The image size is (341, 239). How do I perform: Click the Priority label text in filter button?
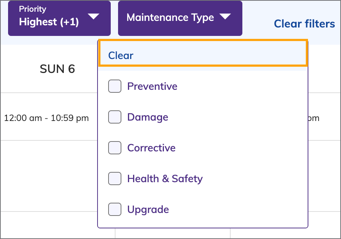33,9
